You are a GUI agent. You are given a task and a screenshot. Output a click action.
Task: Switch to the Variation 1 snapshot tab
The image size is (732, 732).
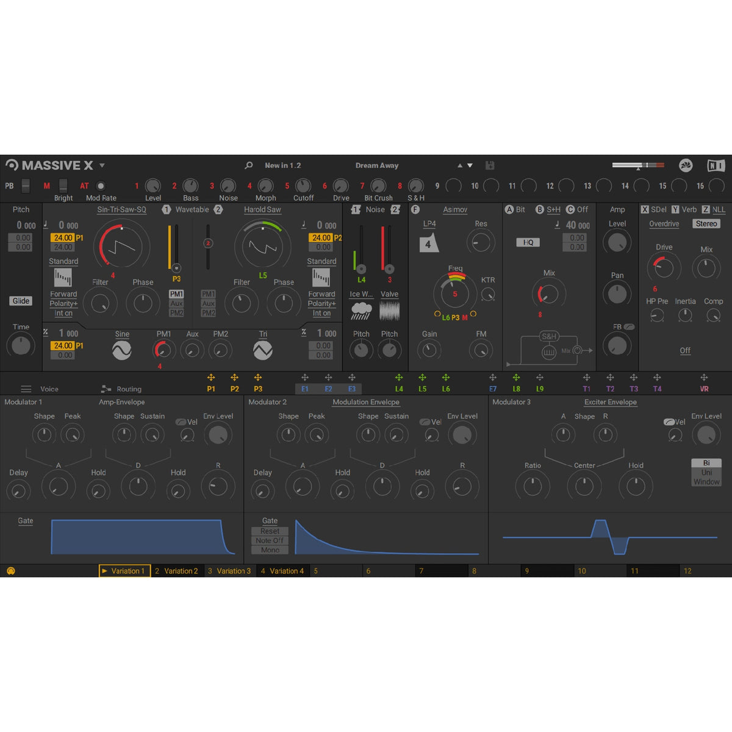(x=124, y=571)
